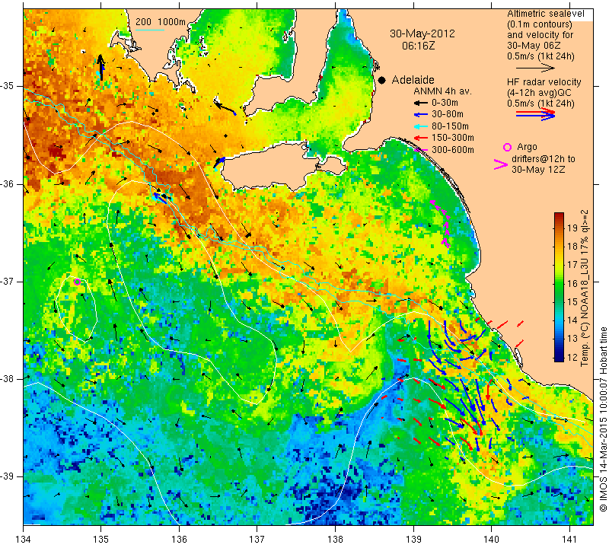This screenshot has height=548, width=609.
Task: Click the 16 tick on the color bar
Action: [572, 284]
